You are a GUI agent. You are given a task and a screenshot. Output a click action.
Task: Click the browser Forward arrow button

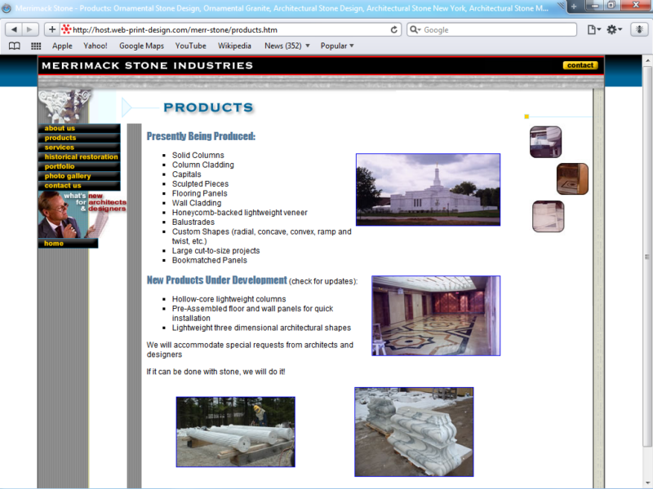(30, 29)
